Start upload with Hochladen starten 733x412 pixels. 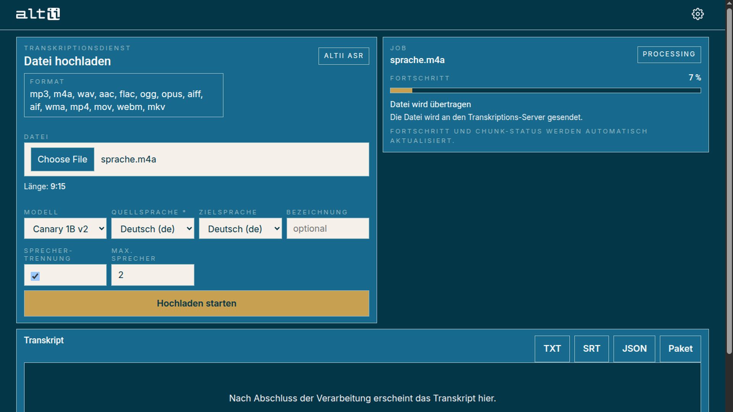point(197,303)
